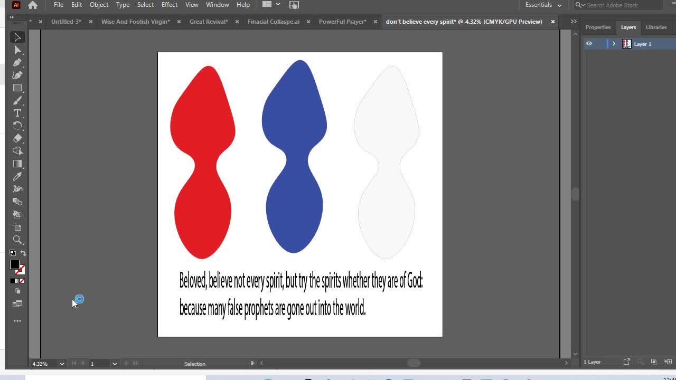676x380 pixels.
Task: Select Layer 1 thumbnail
Action: pyautogui.click(x=626, y=44)
